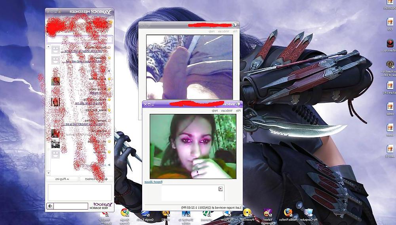This screenshot has width=396, height=225.
Task: Click the Yahoo! Web Search input field
Action: [70, 206]
